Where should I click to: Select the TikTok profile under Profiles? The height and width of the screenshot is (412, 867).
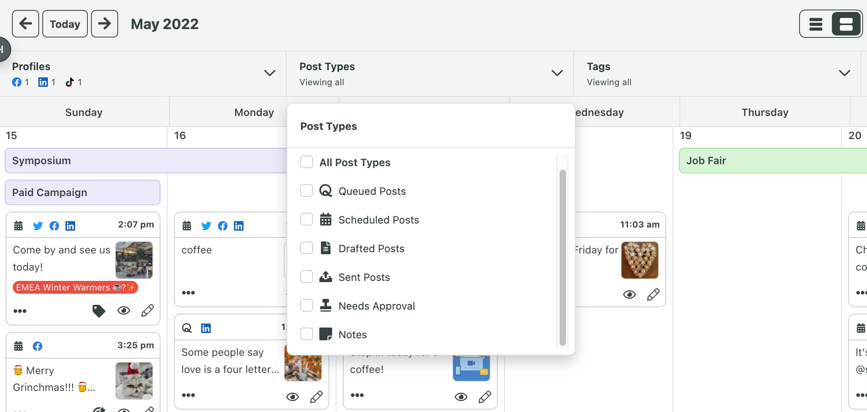(x=69, y=82)
